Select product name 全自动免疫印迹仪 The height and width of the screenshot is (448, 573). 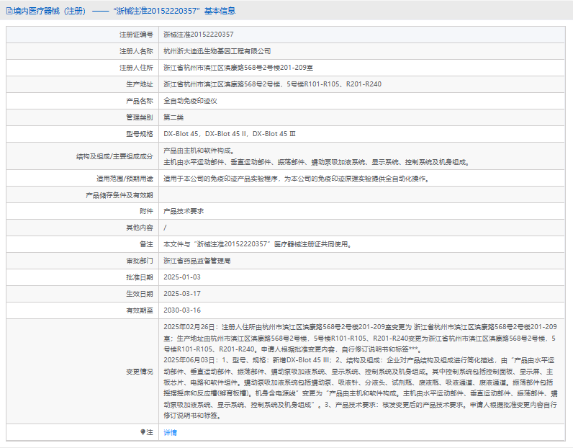pyautogui.click(x=190, y=101)
